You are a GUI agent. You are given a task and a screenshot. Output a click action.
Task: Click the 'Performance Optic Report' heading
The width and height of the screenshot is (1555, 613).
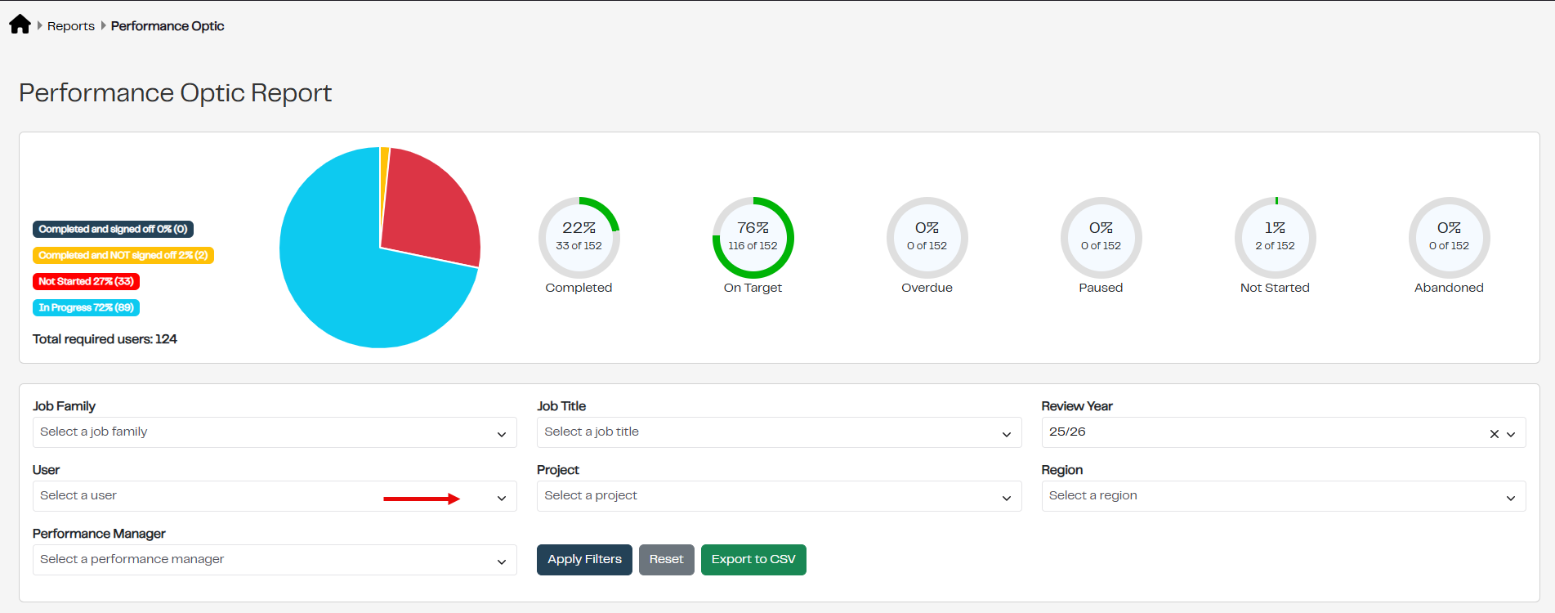point(175,93)
